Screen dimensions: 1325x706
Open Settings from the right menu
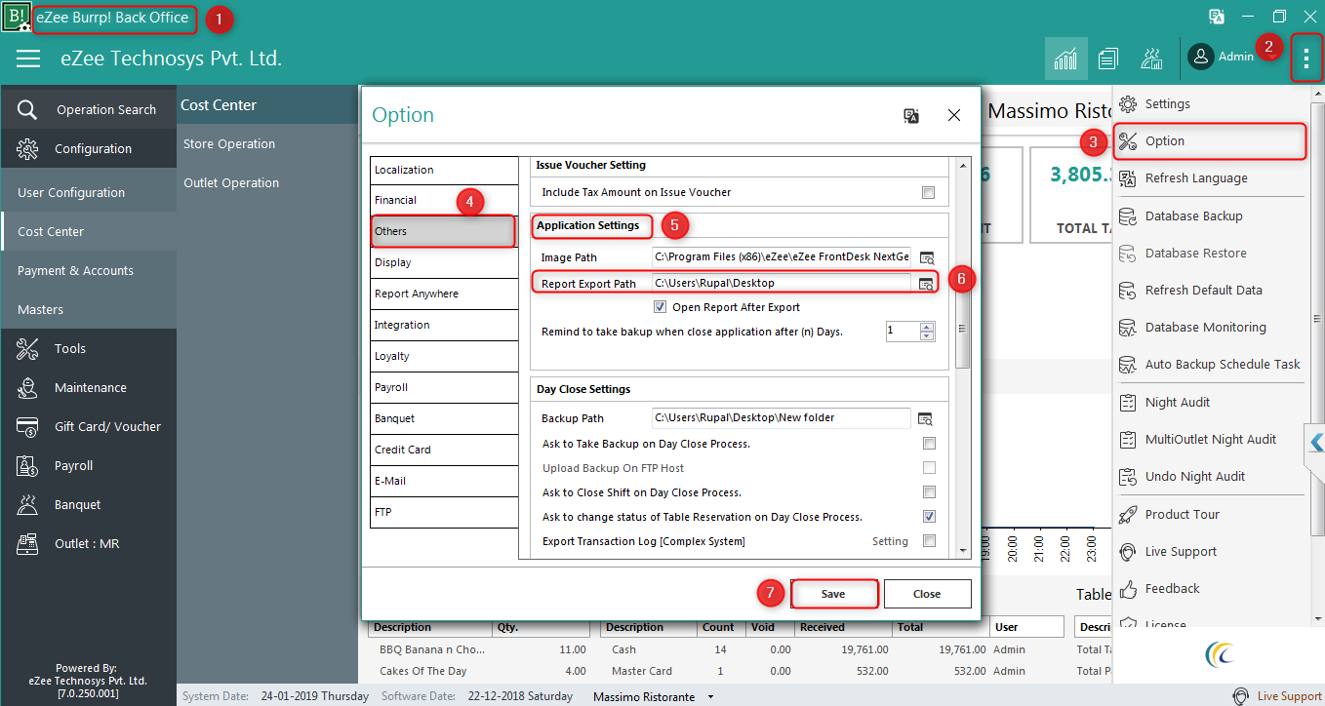pos(1210,103)
